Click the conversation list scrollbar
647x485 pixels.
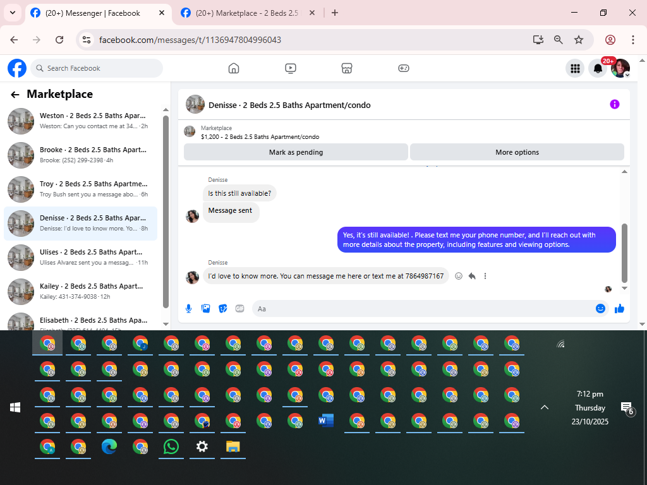(x=166, y=212)
